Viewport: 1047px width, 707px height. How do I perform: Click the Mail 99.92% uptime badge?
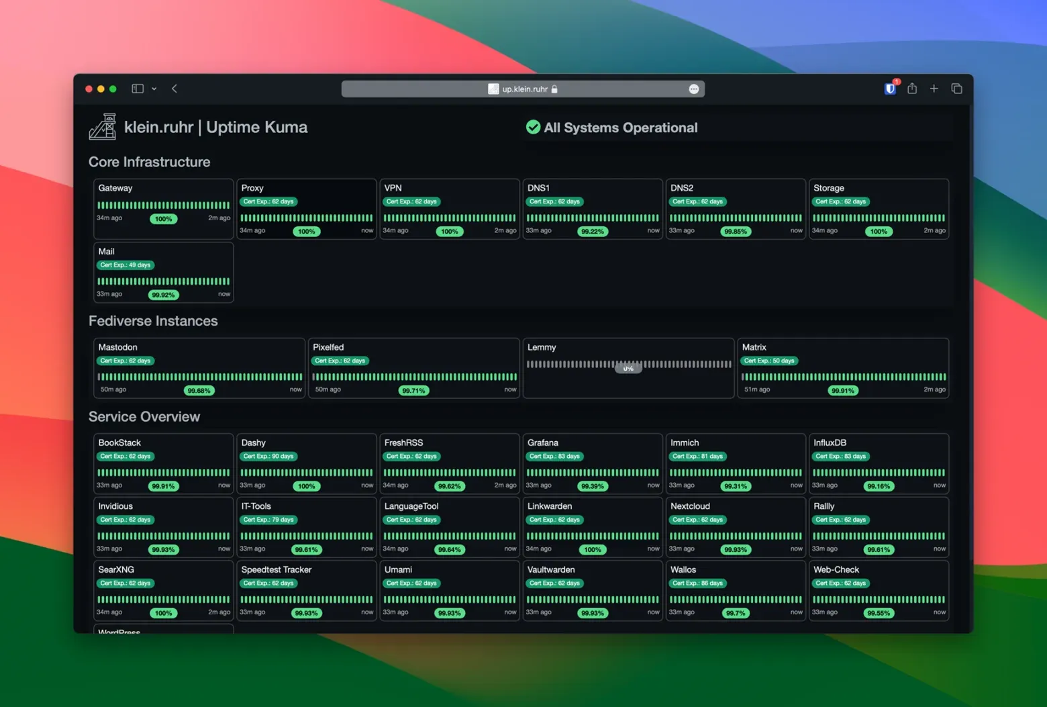[163, 295]
